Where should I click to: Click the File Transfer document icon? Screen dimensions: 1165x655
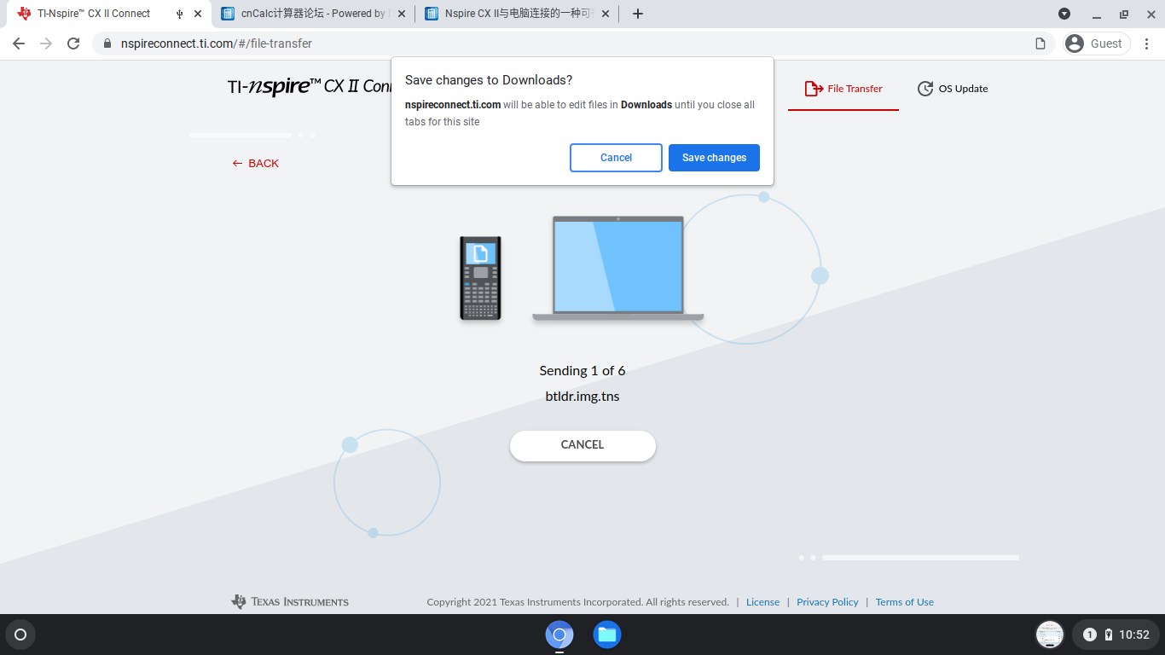click(x=814, y=89)
